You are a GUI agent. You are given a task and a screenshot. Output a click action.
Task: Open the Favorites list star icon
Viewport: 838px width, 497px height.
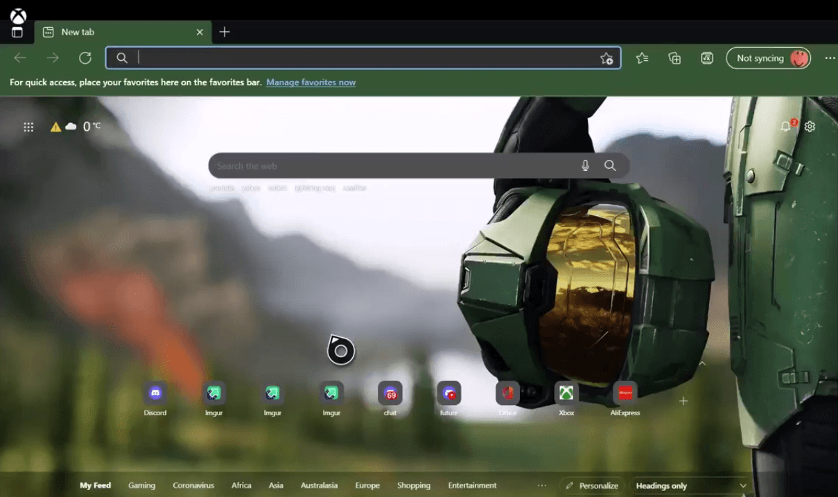[642, 58]
